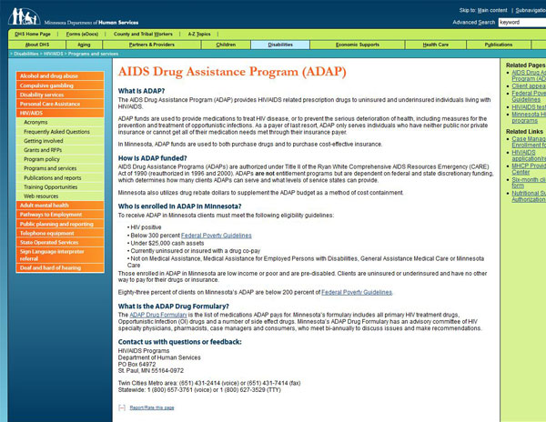Select the Aging tab
The image size is (546, 422).
click(x=84, y=45)
